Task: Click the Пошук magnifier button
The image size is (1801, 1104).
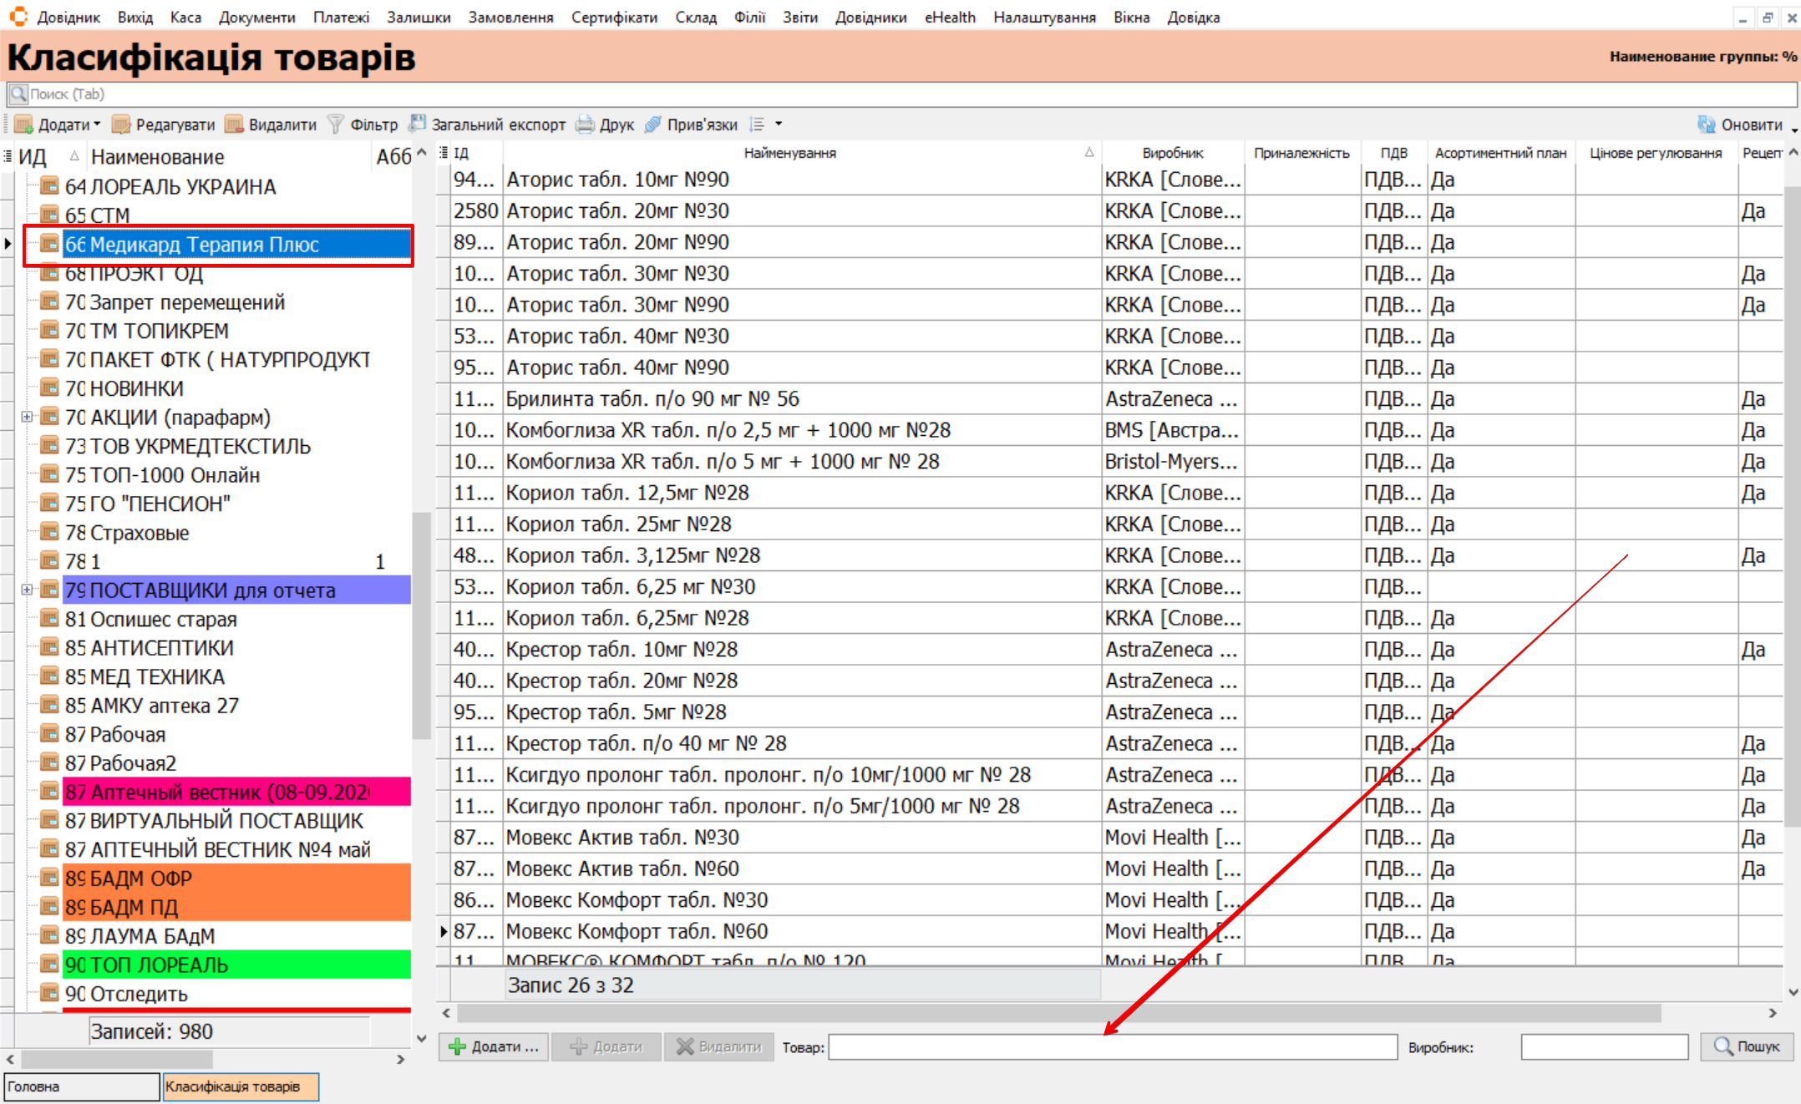Action: coord(1747,1046)
